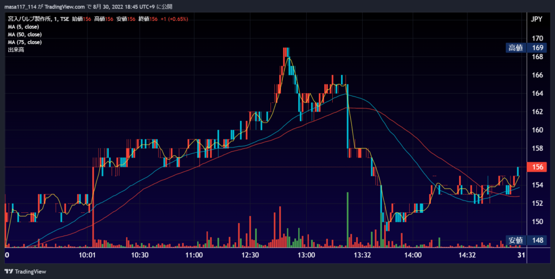
Task: Click the 10:30 time axis label
Action: 140,255
